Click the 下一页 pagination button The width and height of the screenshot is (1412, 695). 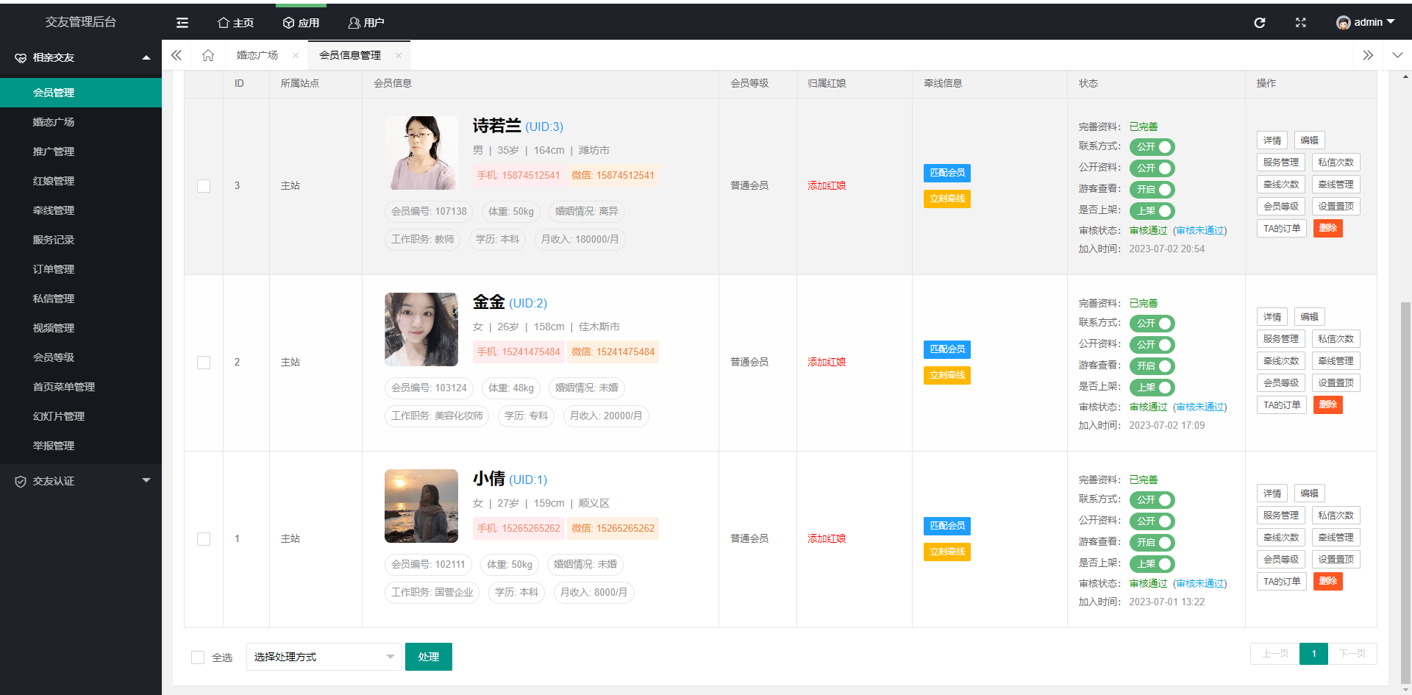[1352, 654]
